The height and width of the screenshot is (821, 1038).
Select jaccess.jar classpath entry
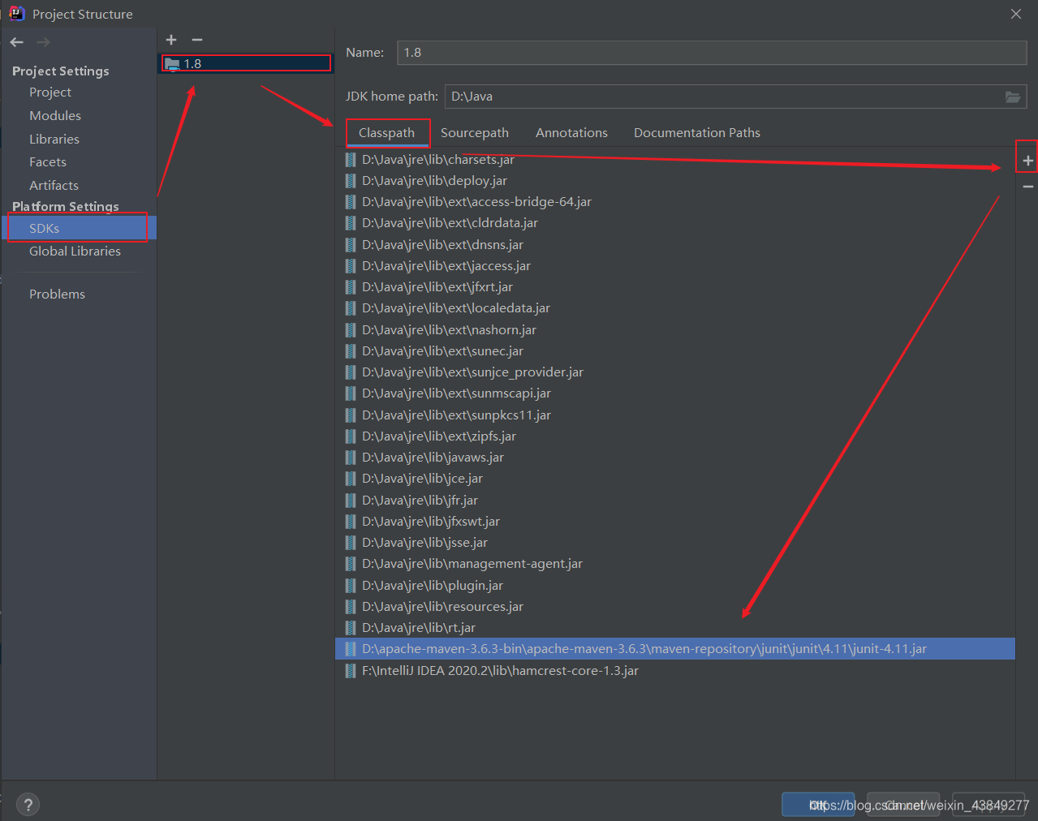click(675, 266)
